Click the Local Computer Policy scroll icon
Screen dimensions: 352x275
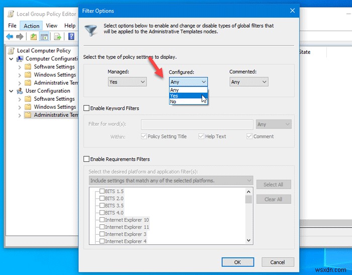tap(11, 50)
